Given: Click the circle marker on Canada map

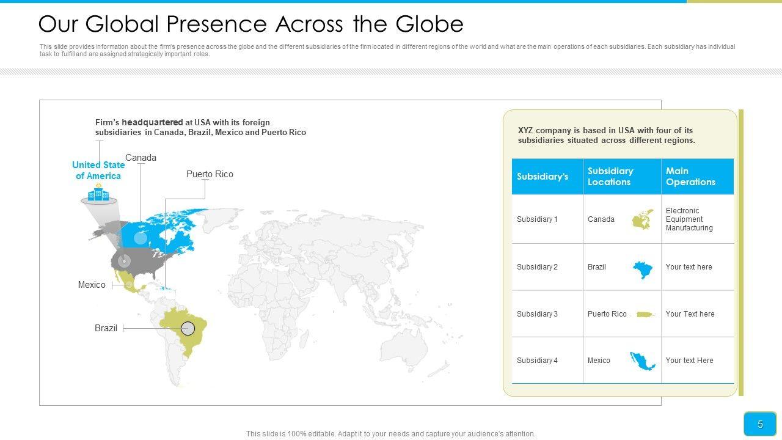Looking at the screenshot, I should click(141, 238).
